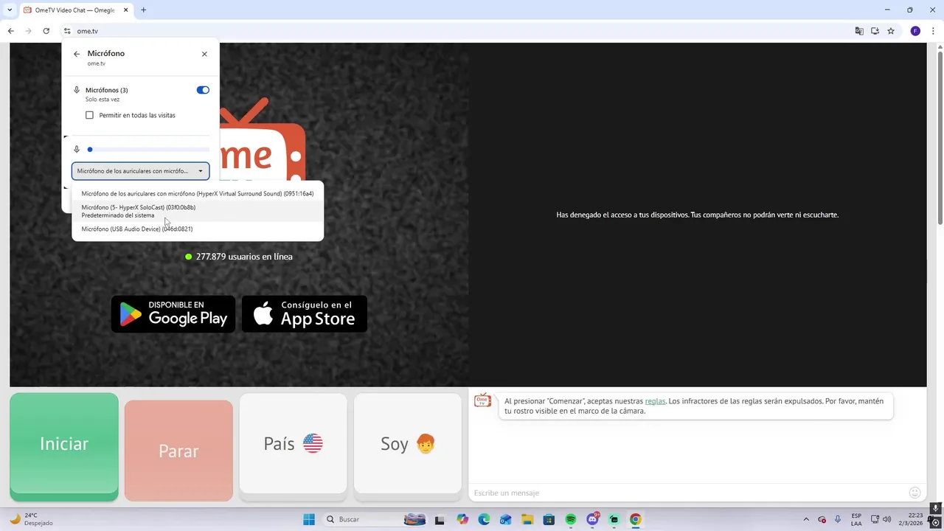Image resolution: width=944 pixels, height=531 pixels.
Task: Open Microsoft Edge from the taskbar
Action: (484, 519)
